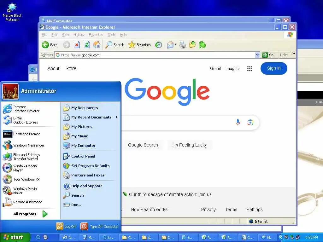The height and width of the screenshot is (242, 323).
Task: Start Tour Windows XP
Action: tap(30, 179)
